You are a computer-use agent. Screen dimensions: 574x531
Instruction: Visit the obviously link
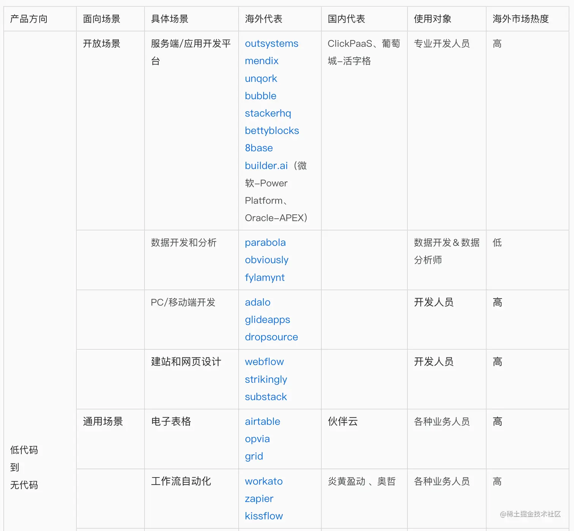tap(266, 260)
